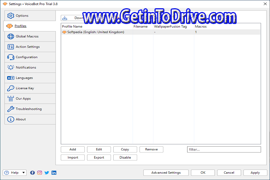Select the Softpedia (English: United Kingdom) profile row
This screenshot has height=180, width=270.
tap(161, 32)
